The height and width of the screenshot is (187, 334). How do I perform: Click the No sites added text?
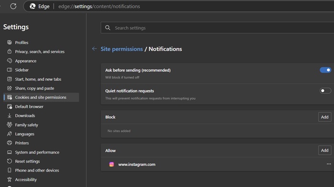[x=119, y=131]
